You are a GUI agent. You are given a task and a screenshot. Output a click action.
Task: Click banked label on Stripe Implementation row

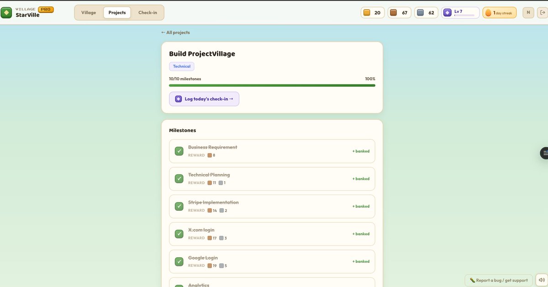pyautogui.click(x=361, y=206)
